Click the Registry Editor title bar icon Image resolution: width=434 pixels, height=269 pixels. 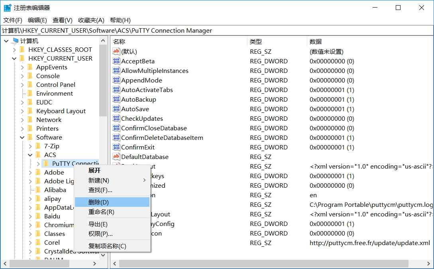pyautogui.click(x=6, y=7)
